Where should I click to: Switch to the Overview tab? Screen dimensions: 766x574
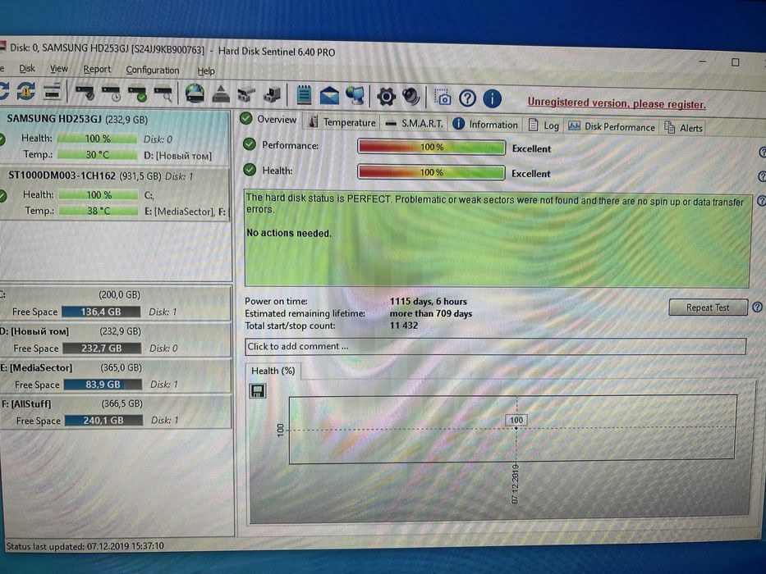click(268, 119)
